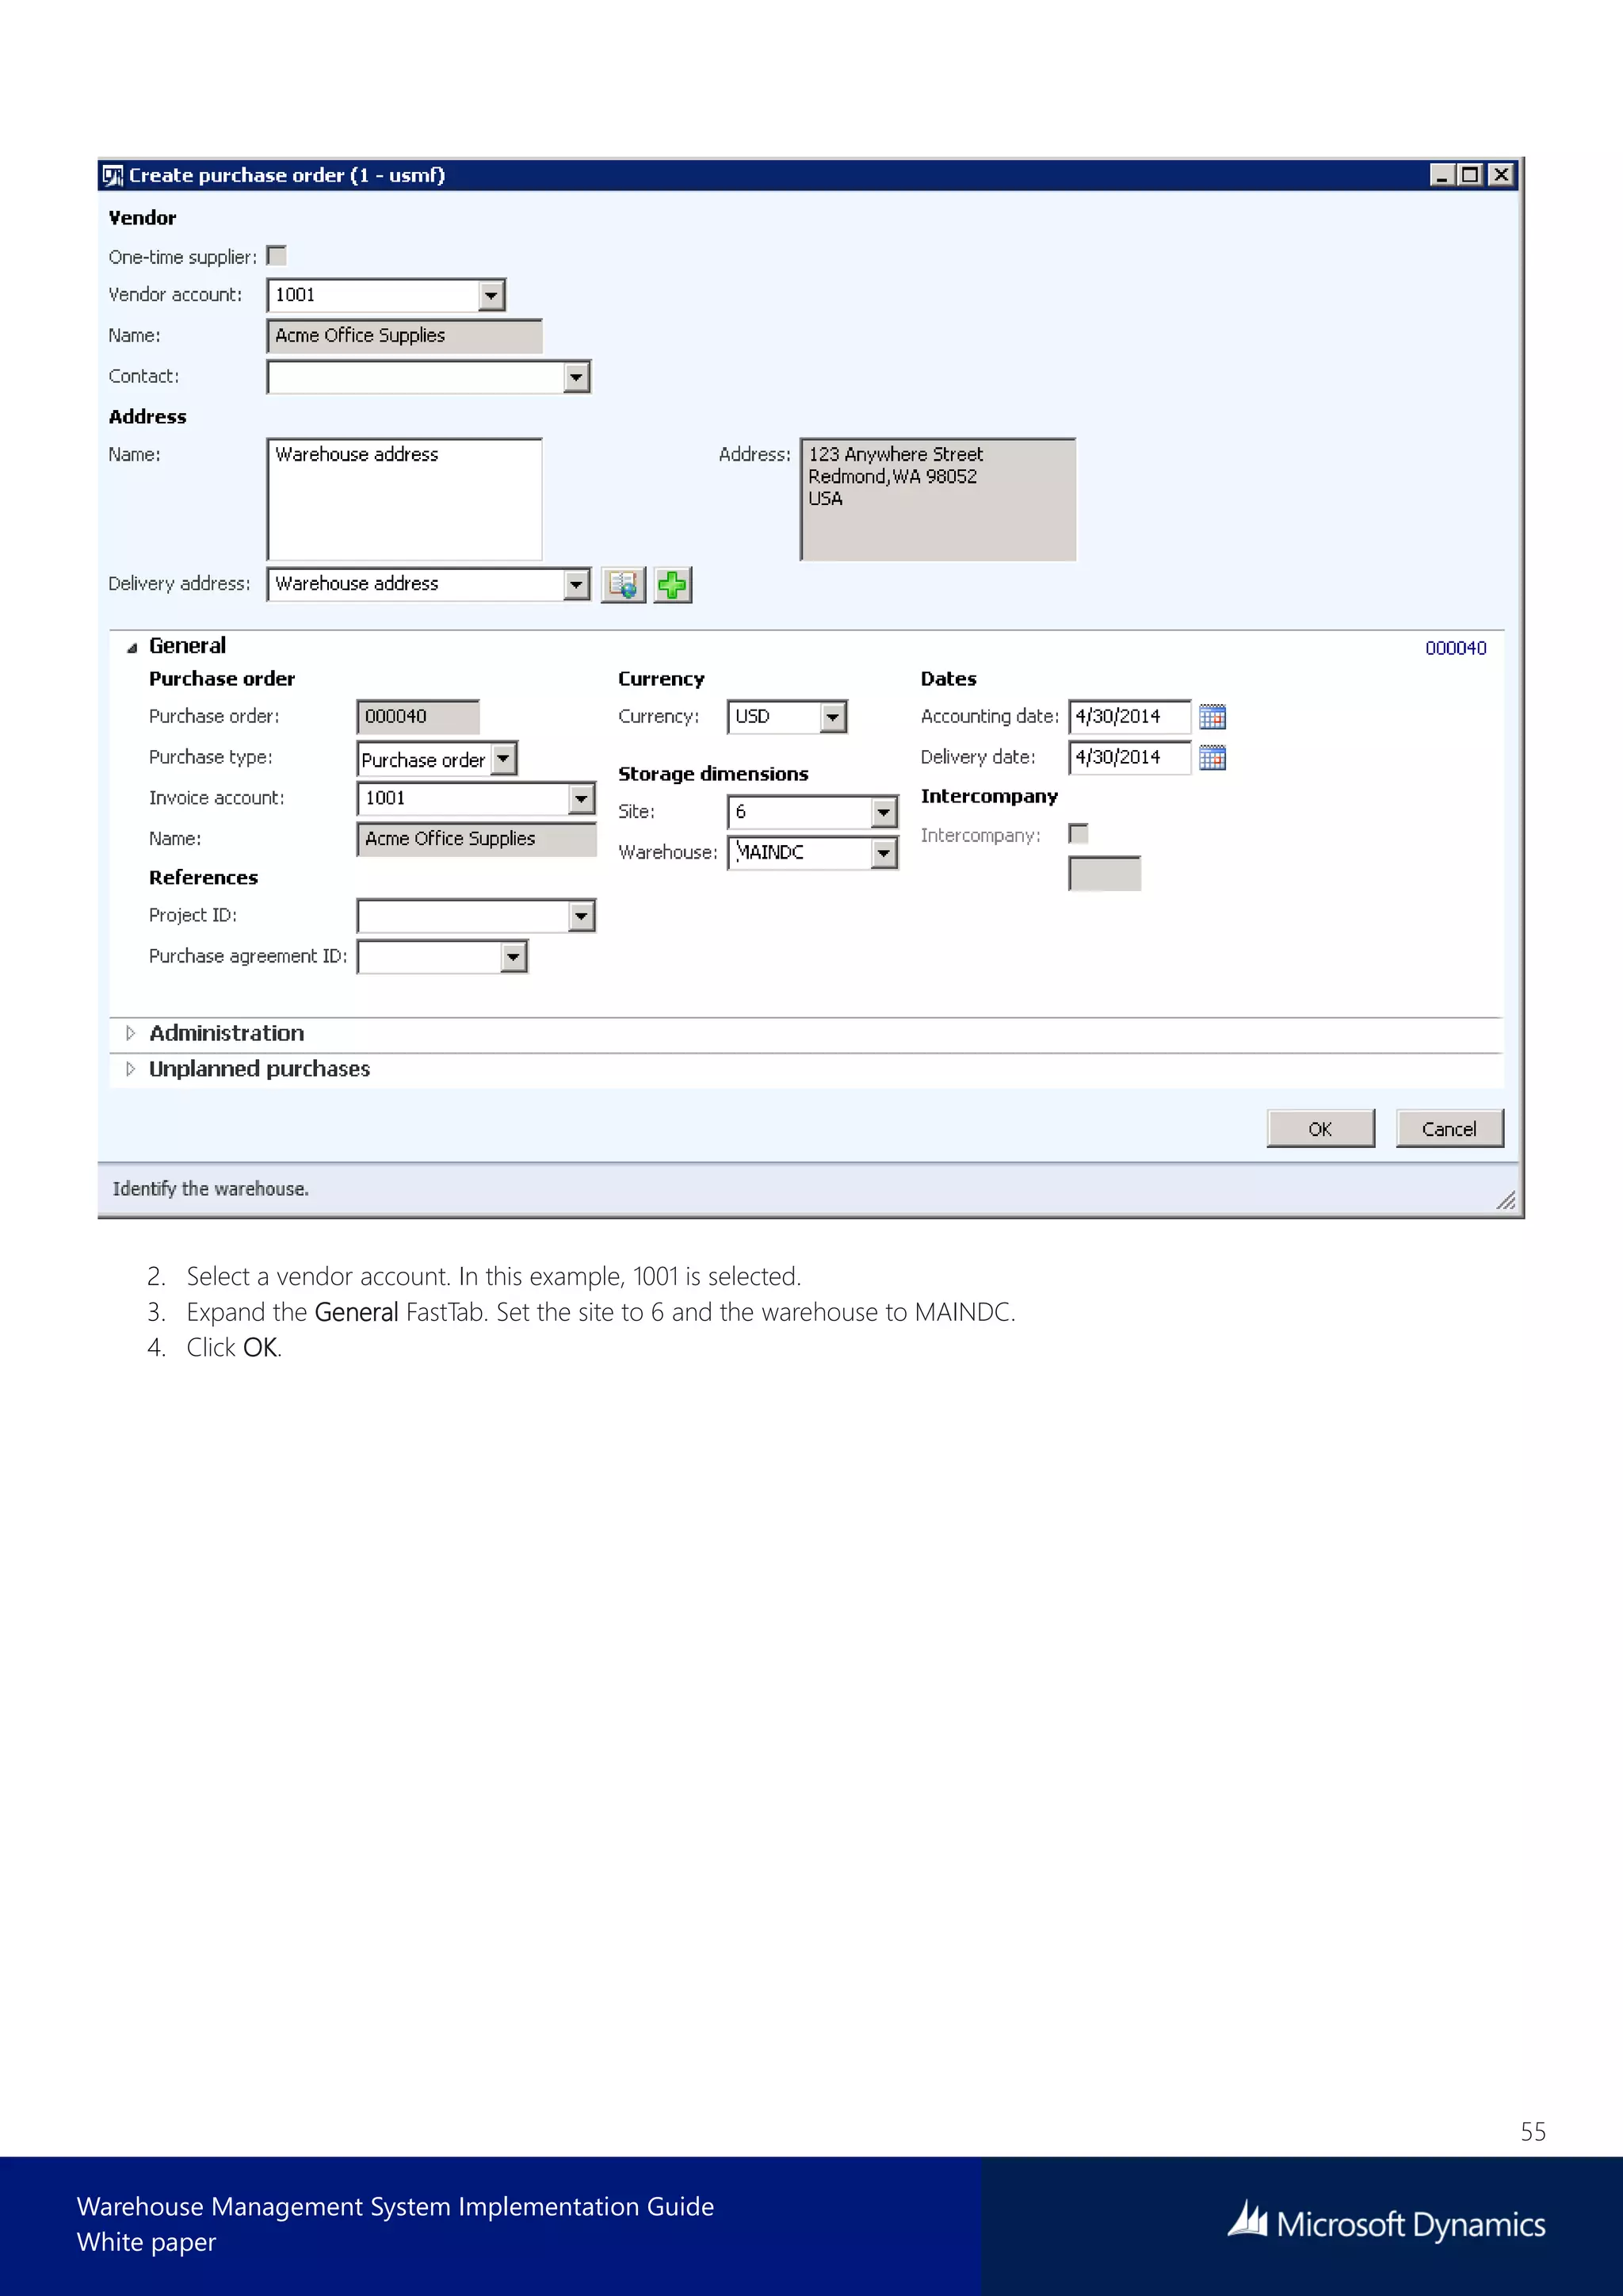Click the OK button
Image resolution: width=1623 pixels, height=2296 pixels.
coord(1320,1128)
